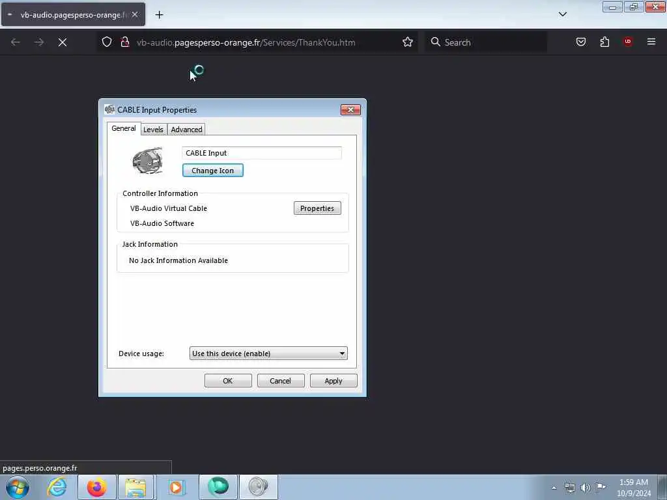Screen dimensions: 667x500
Task: Confirm dialog with OK
Action: point(228,381)
